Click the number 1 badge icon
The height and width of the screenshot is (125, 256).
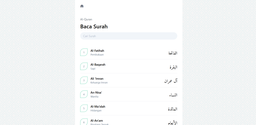[84, 52]
